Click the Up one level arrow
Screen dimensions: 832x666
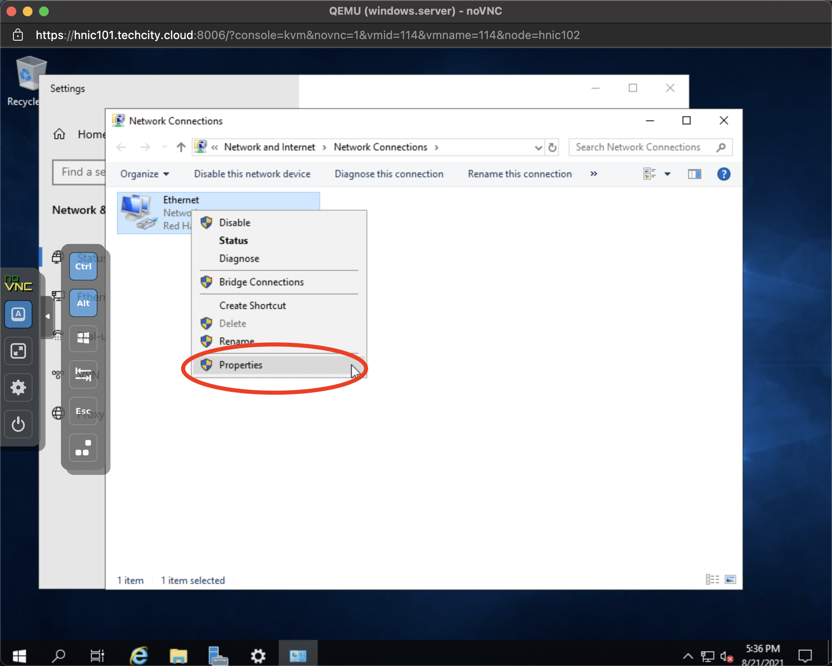tap(181, 147)
